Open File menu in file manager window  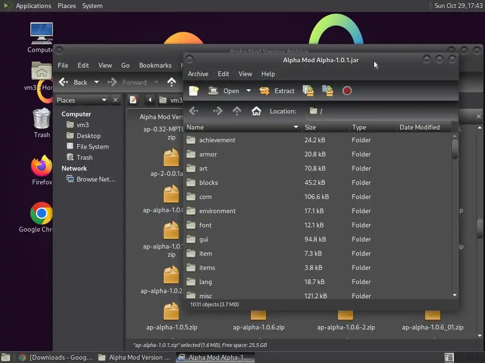[x=63, y=65]
